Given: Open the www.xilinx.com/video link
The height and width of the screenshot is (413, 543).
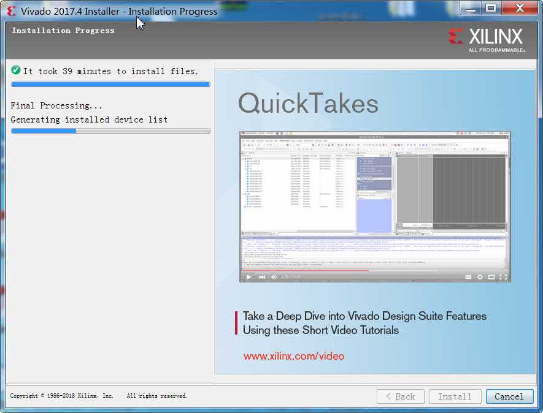Looking at the screenshot, I should tap(294, 356).
